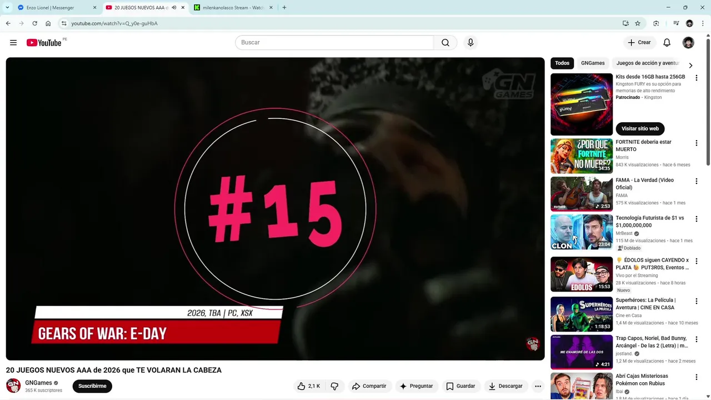Image resolution: width=711 pixels, height=400 pixels.
Task: Open the Superhéroes movie thumbnail
Action: click(x=582, y=314)
